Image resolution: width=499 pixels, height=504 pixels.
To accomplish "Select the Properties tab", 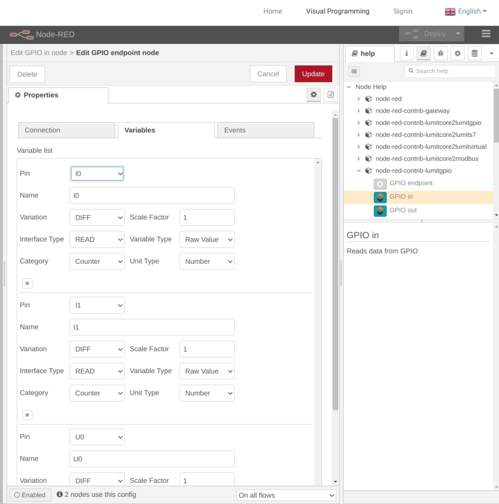I will [x=58, y=95].
